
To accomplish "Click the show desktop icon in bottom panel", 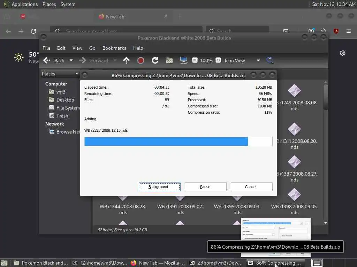I will point(4,263).
